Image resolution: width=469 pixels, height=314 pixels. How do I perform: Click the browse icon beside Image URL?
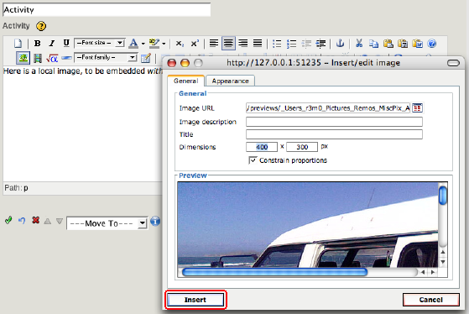tap(417, 108)
